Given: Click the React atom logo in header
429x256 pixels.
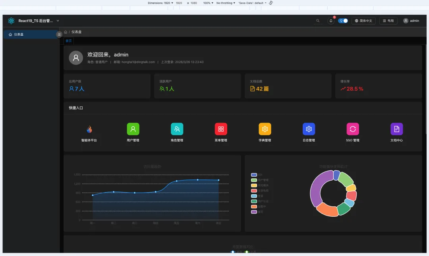Looking at the screenshot, I should (x=11, y=21).
